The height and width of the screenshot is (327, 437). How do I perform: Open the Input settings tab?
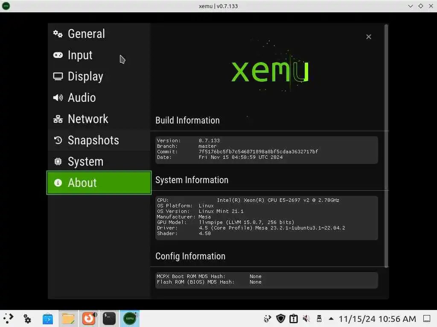click(x=99, y=55)
